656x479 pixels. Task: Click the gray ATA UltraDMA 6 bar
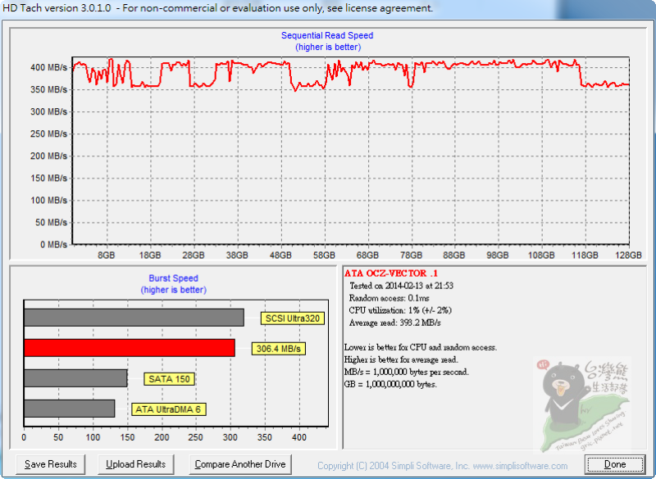click(x=70, y=409)
